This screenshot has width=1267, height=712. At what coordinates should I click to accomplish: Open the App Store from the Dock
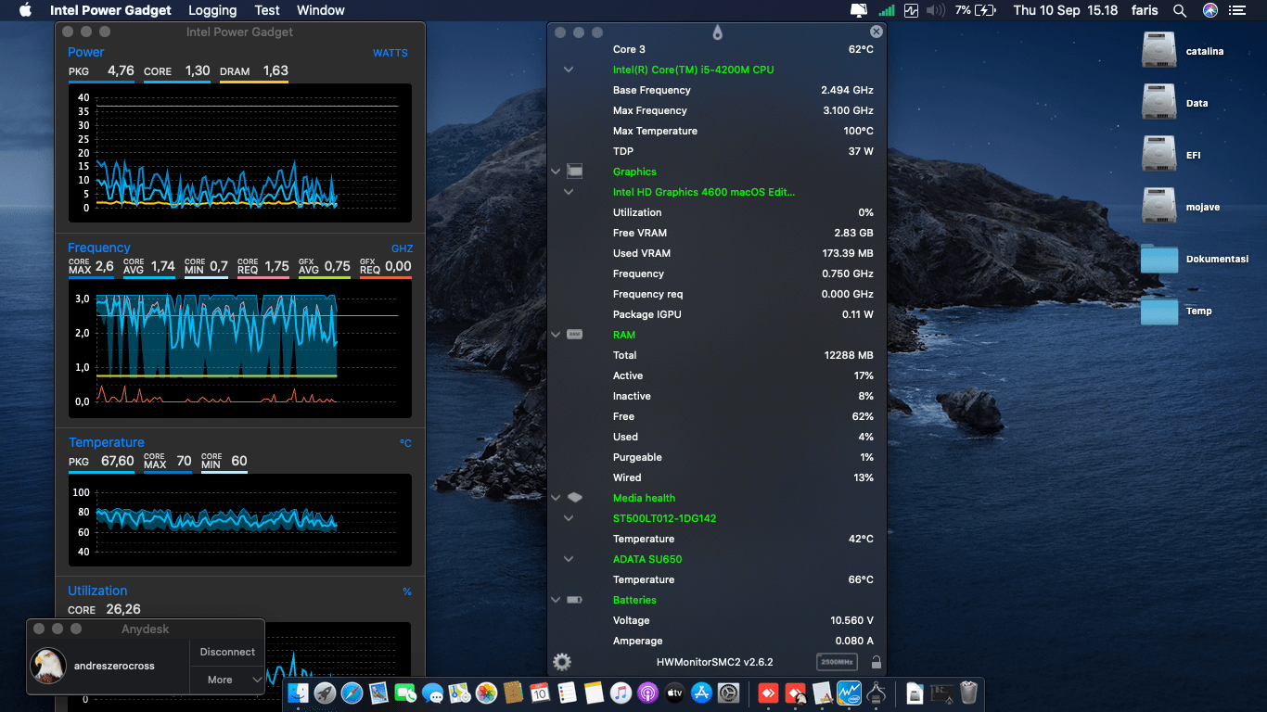point(702,693)
